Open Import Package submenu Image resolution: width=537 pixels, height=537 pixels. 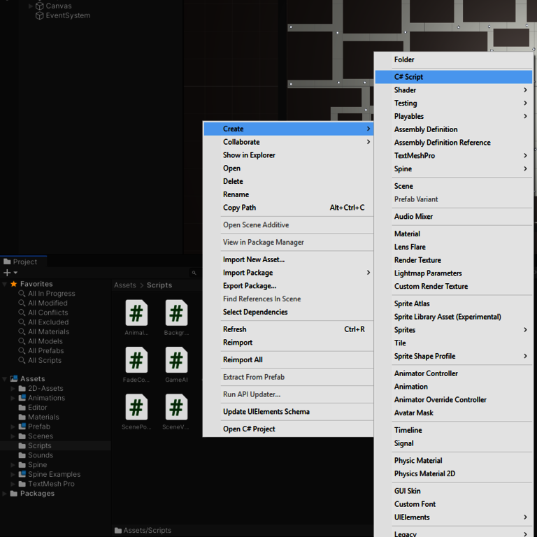tap(288, 273)
